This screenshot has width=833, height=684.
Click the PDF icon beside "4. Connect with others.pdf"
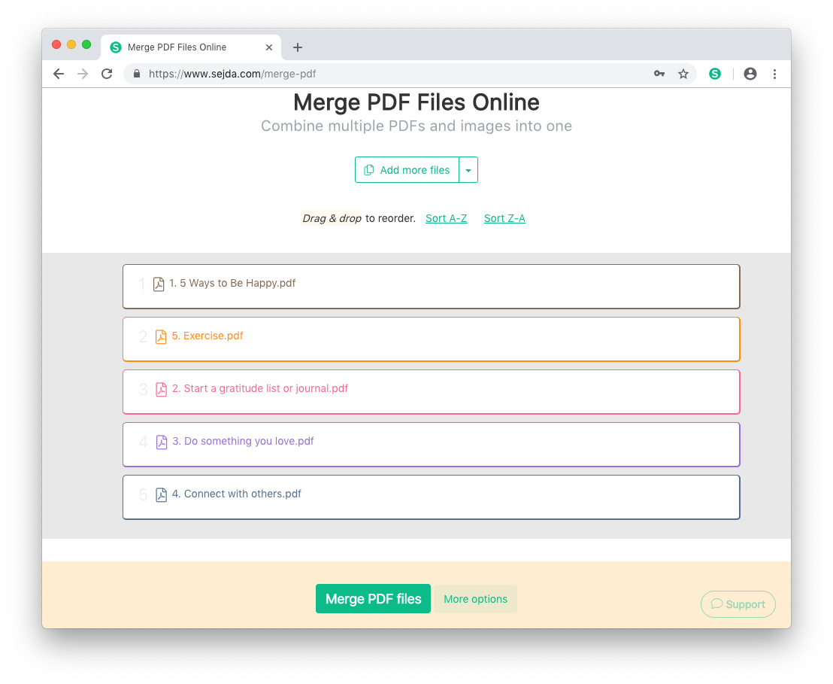point(161,494)
